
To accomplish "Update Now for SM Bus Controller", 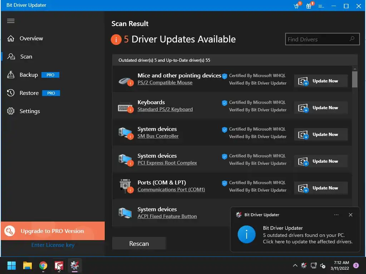I will 321,135.
